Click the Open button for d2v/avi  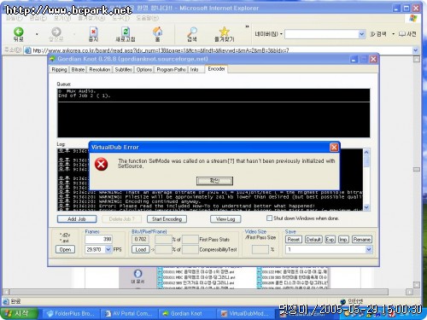point(65,249)
